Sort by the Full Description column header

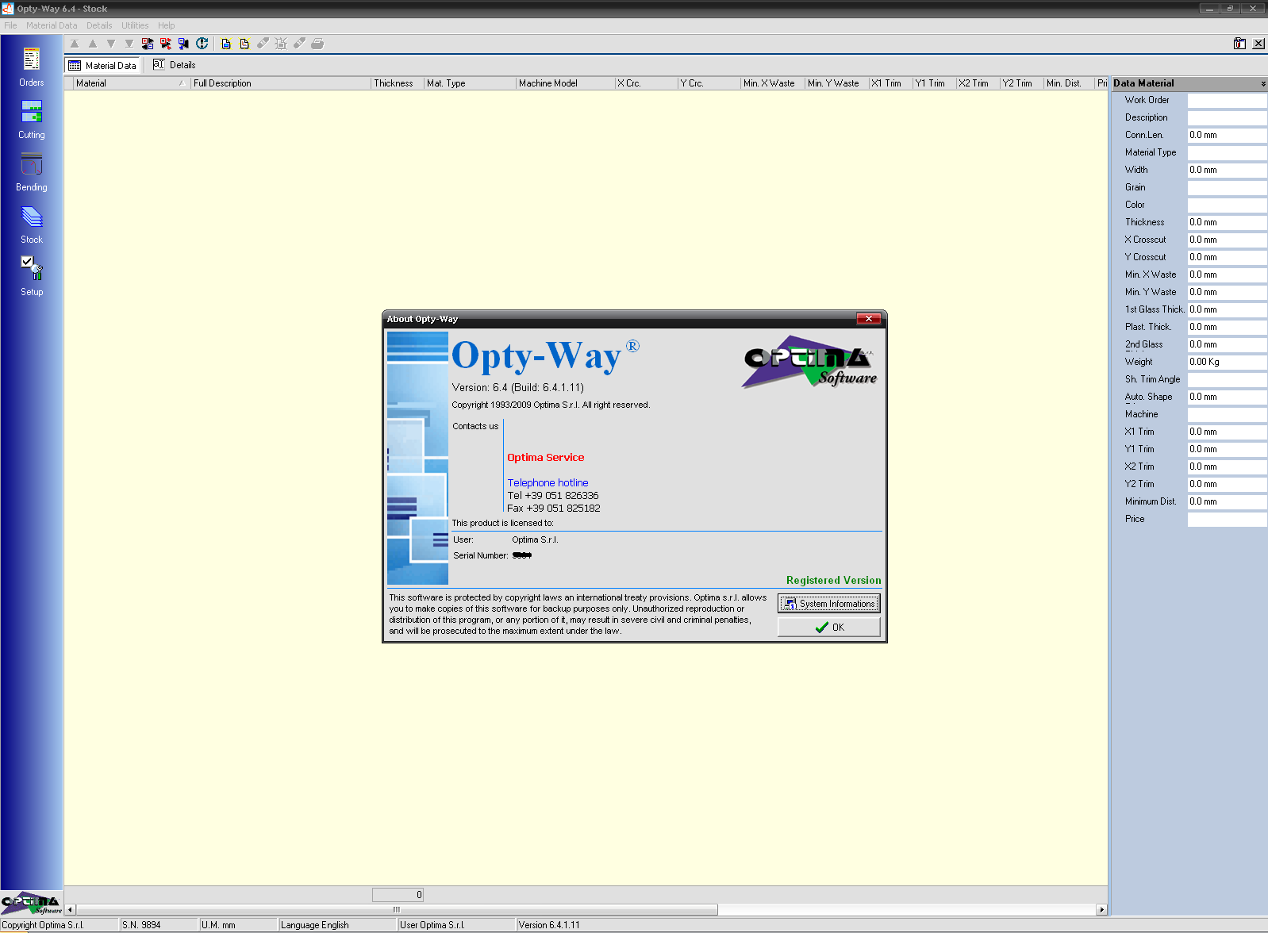[x=281, y=83]
